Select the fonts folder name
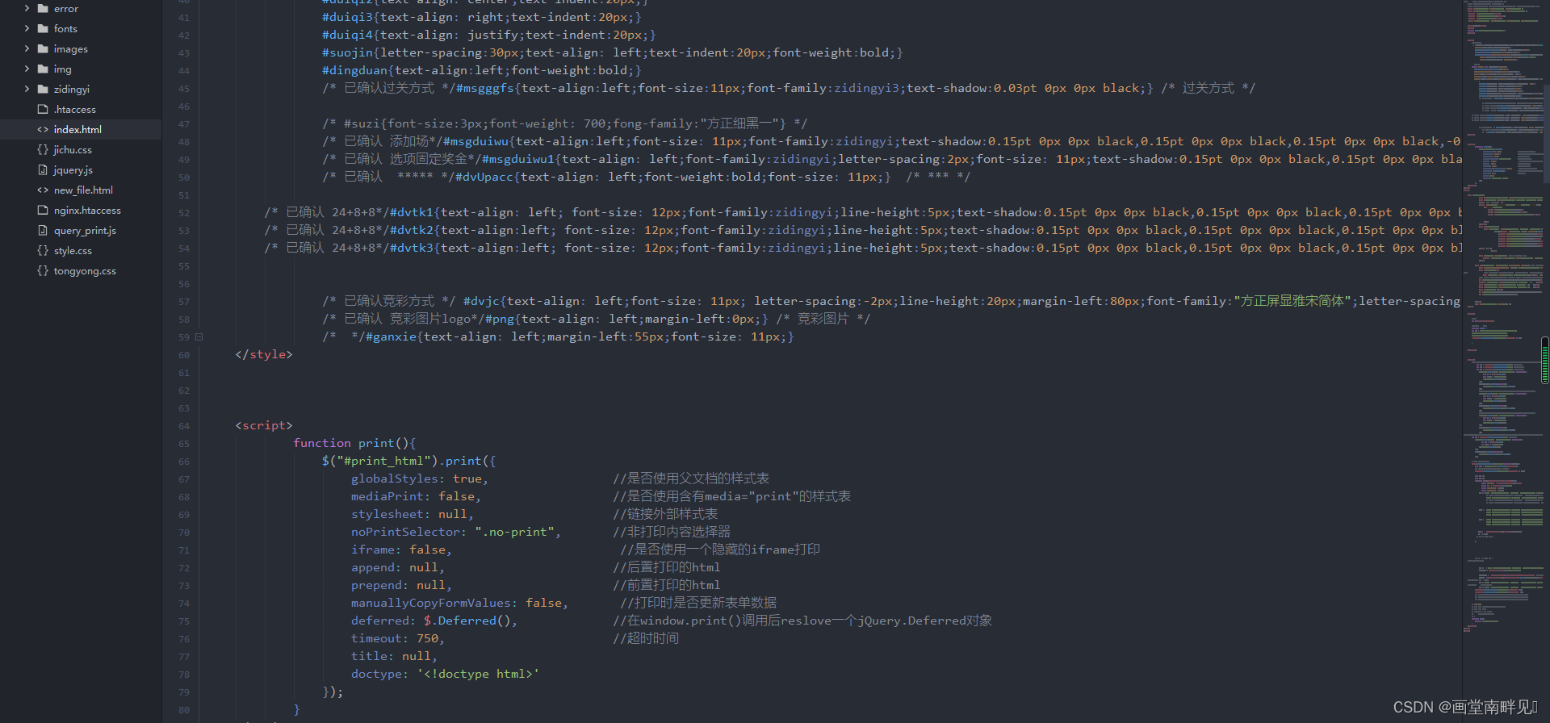Image resolution: width=1550 pixels, height=723 pixels. (65, 28)
